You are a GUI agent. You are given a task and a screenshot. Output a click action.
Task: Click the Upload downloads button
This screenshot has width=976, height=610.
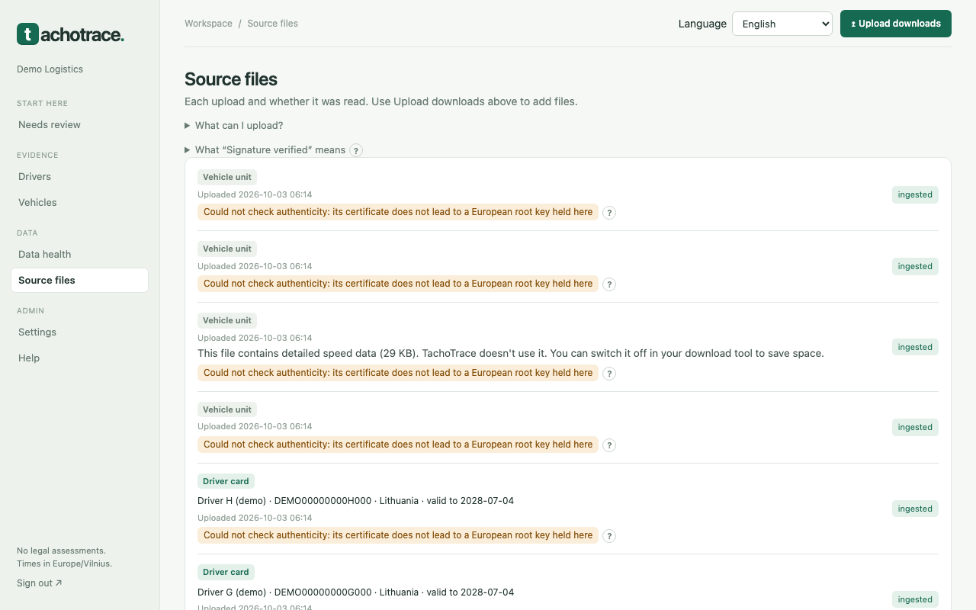[x=896, y=24]
